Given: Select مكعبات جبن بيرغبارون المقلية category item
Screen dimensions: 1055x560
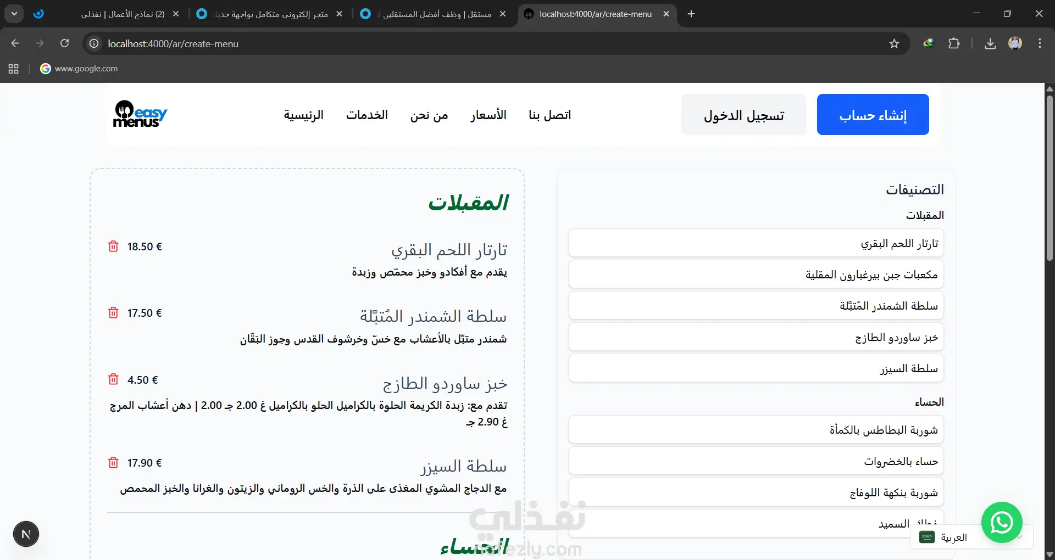Looking at the screenshot, I should tap(756, 275).
